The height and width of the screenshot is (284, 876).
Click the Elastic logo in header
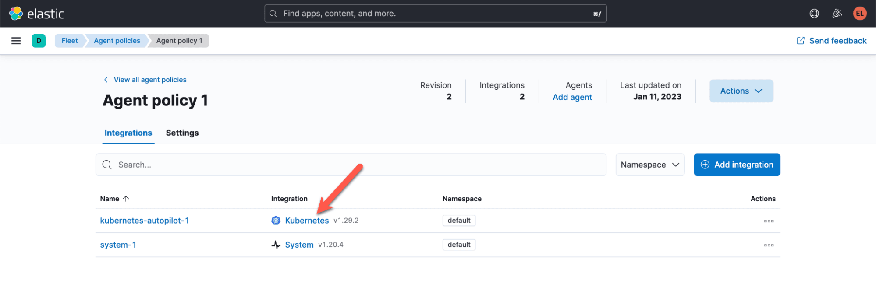(x=36, y=14)
